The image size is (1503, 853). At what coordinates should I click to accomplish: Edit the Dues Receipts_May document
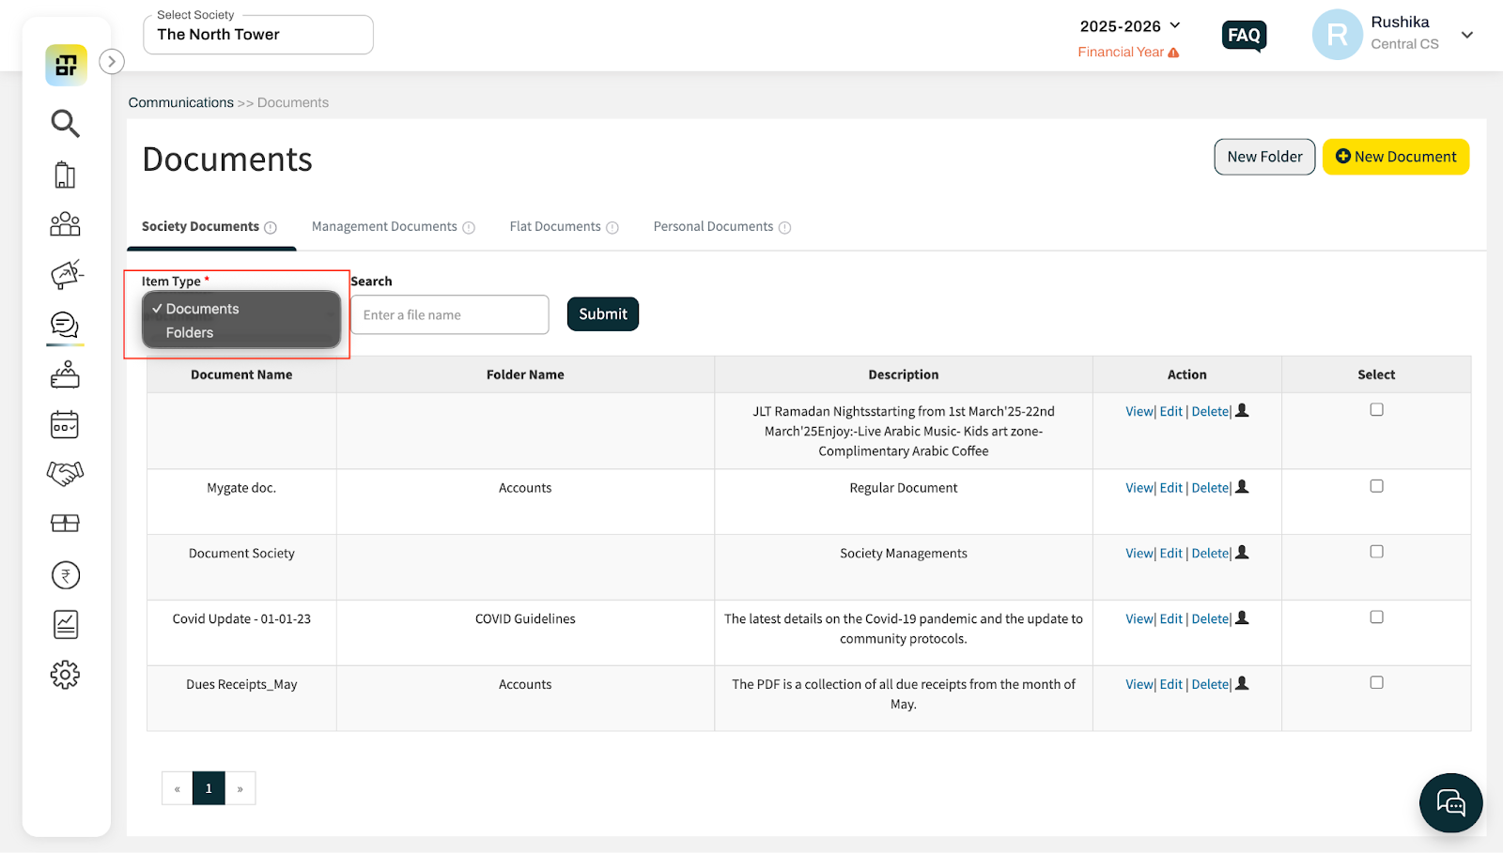(1171, 685)
